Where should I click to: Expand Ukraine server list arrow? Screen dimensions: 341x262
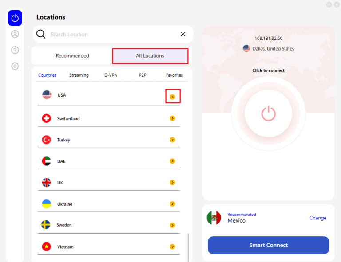(x=172, y=204)
